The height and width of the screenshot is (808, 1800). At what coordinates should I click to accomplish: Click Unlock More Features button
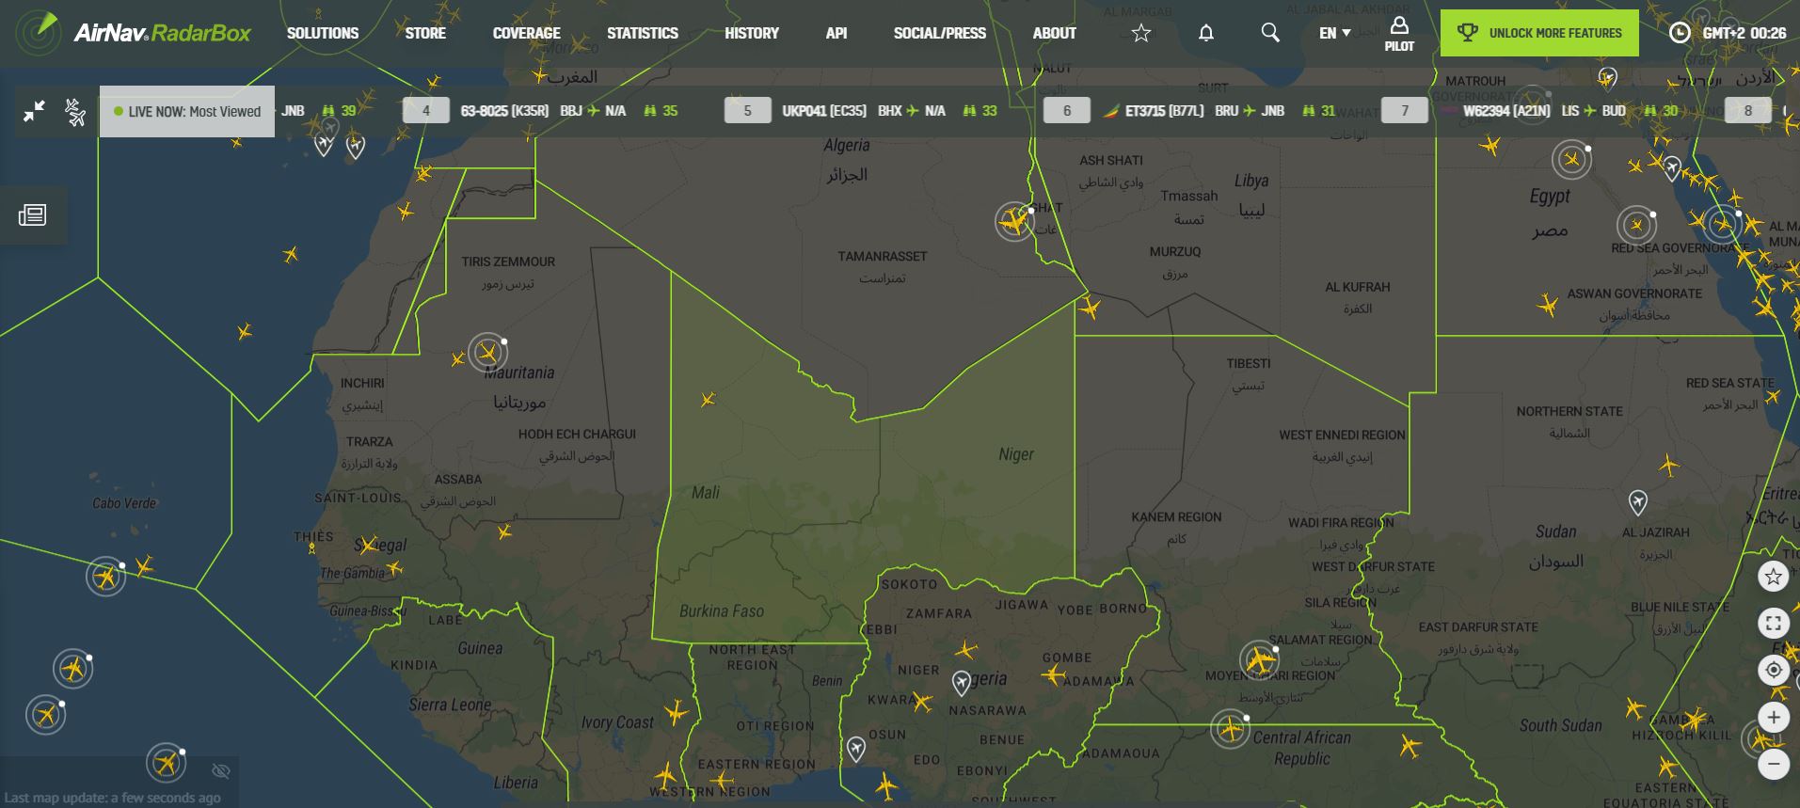tap(1538, 33)
